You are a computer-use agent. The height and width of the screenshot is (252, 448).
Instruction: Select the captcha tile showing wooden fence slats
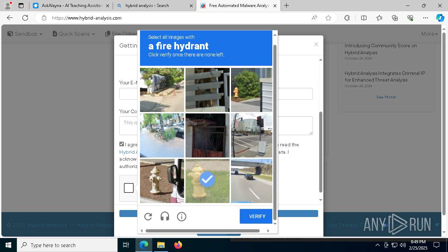[208, 90]
